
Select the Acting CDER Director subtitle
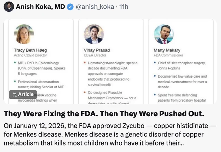click(30, 55)
